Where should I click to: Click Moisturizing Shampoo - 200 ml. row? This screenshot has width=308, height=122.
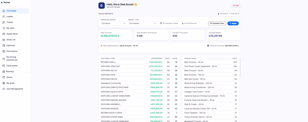210,83
